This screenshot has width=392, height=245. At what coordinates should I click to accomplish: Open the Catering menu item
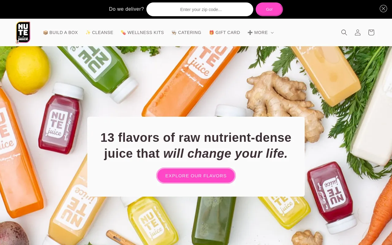click(x=186, y=32)
